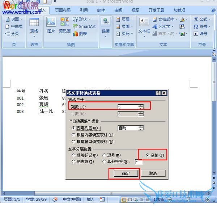Insert a blank page with 空白页
The width and height of the screenshot is (217, 206).
14,26
